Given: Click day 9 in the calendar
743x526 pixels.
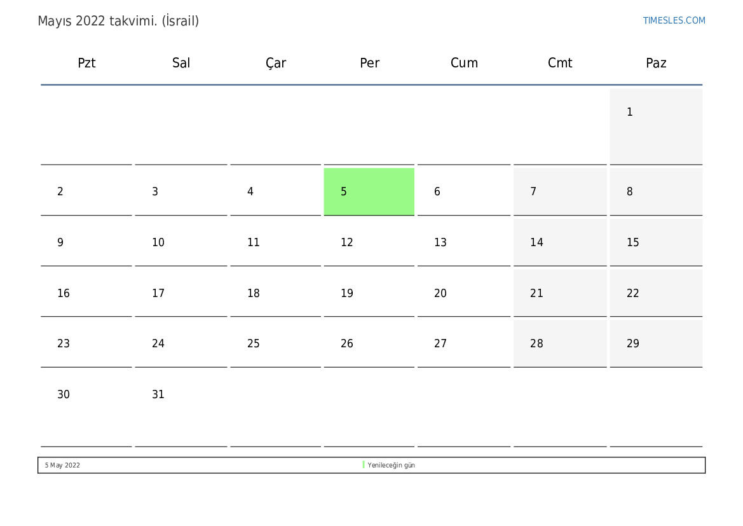Looking at the screenshot, I should coord(86,242).
